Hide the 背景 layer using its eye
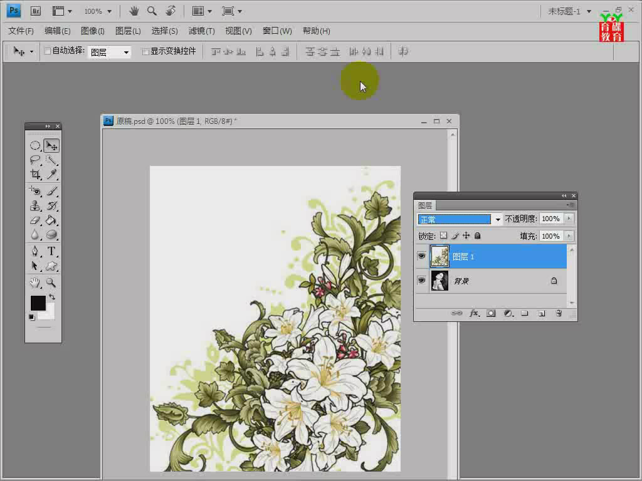Image resolution: width=642 pixels, height=481 pixels. (x=421, y=281)
